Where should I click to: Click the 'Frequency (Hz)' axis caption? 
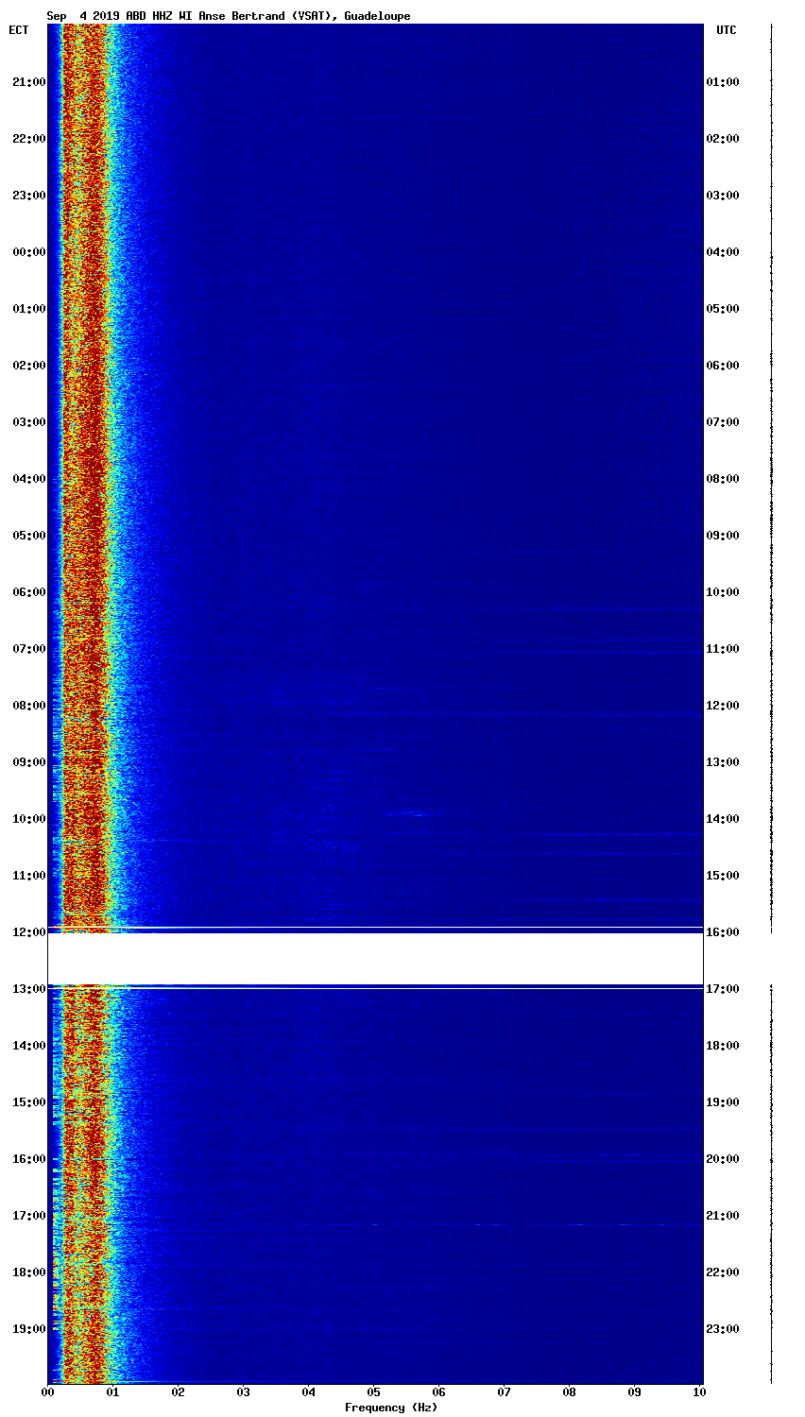(x=391, y=1408)
